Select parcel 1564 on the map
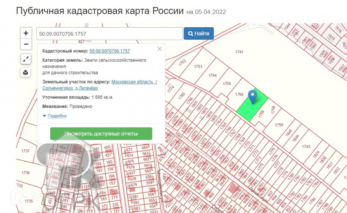Image resolution: width=347 pixels, height=213 pixels. [287, 27]
